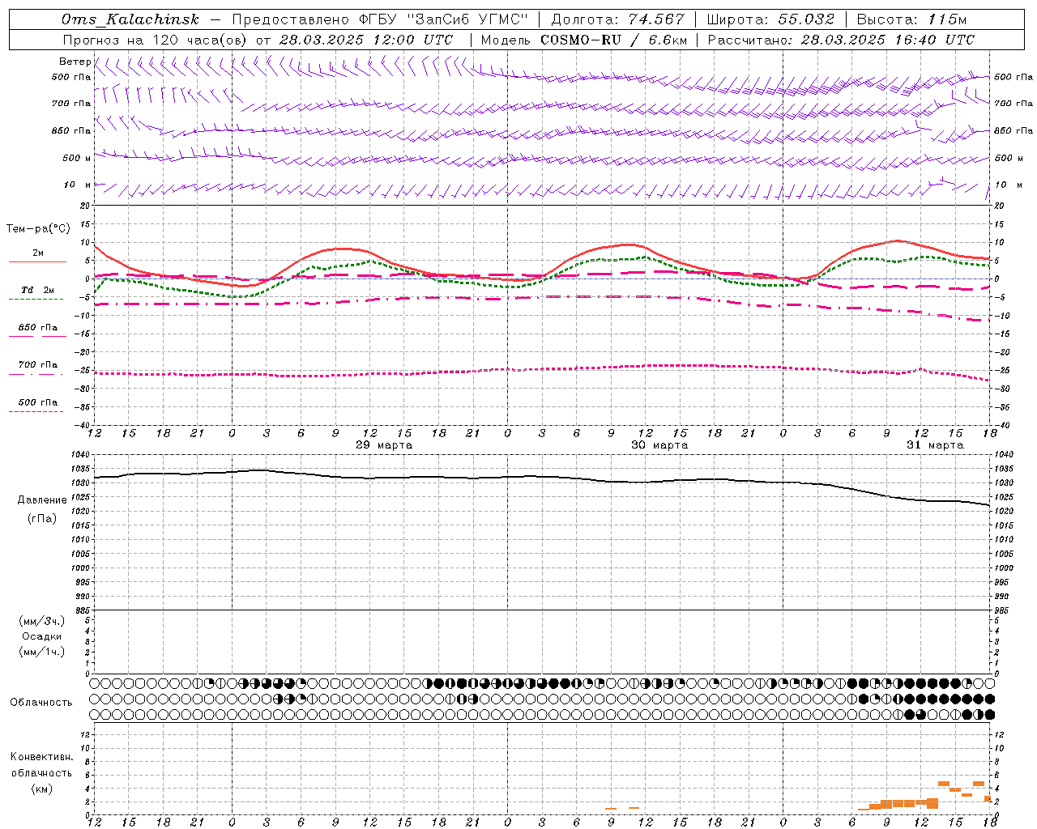The height and width of the screenshot is (829, 1037).
Task: Click the 850 гПа temperature legend entry
Action: point(38,328)
